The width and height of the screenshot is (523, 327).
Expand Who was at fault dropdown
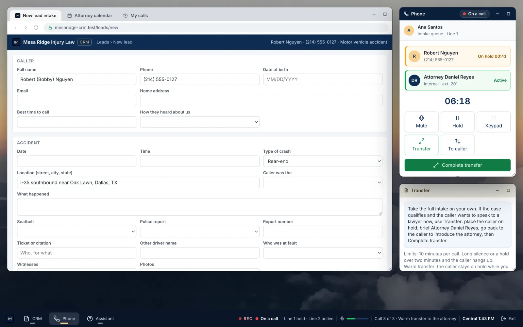323,253
